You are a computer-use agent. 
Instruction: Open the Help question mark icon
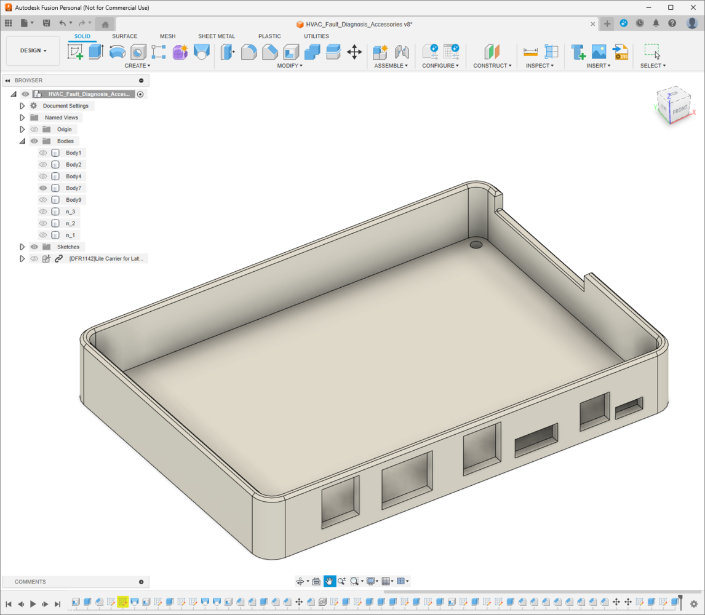[x=672, y=23]
